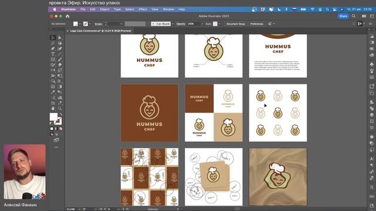
Task: Click the opacity 100% input field
Action: (x=193, y=24)
